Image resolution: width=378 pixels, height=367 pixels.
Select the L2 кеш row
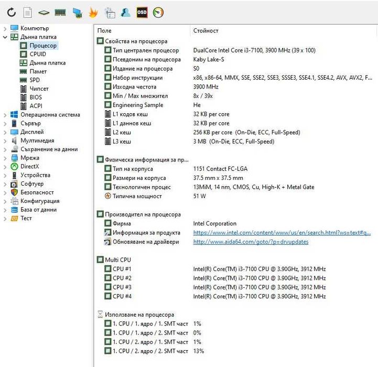tap(202, 132)
